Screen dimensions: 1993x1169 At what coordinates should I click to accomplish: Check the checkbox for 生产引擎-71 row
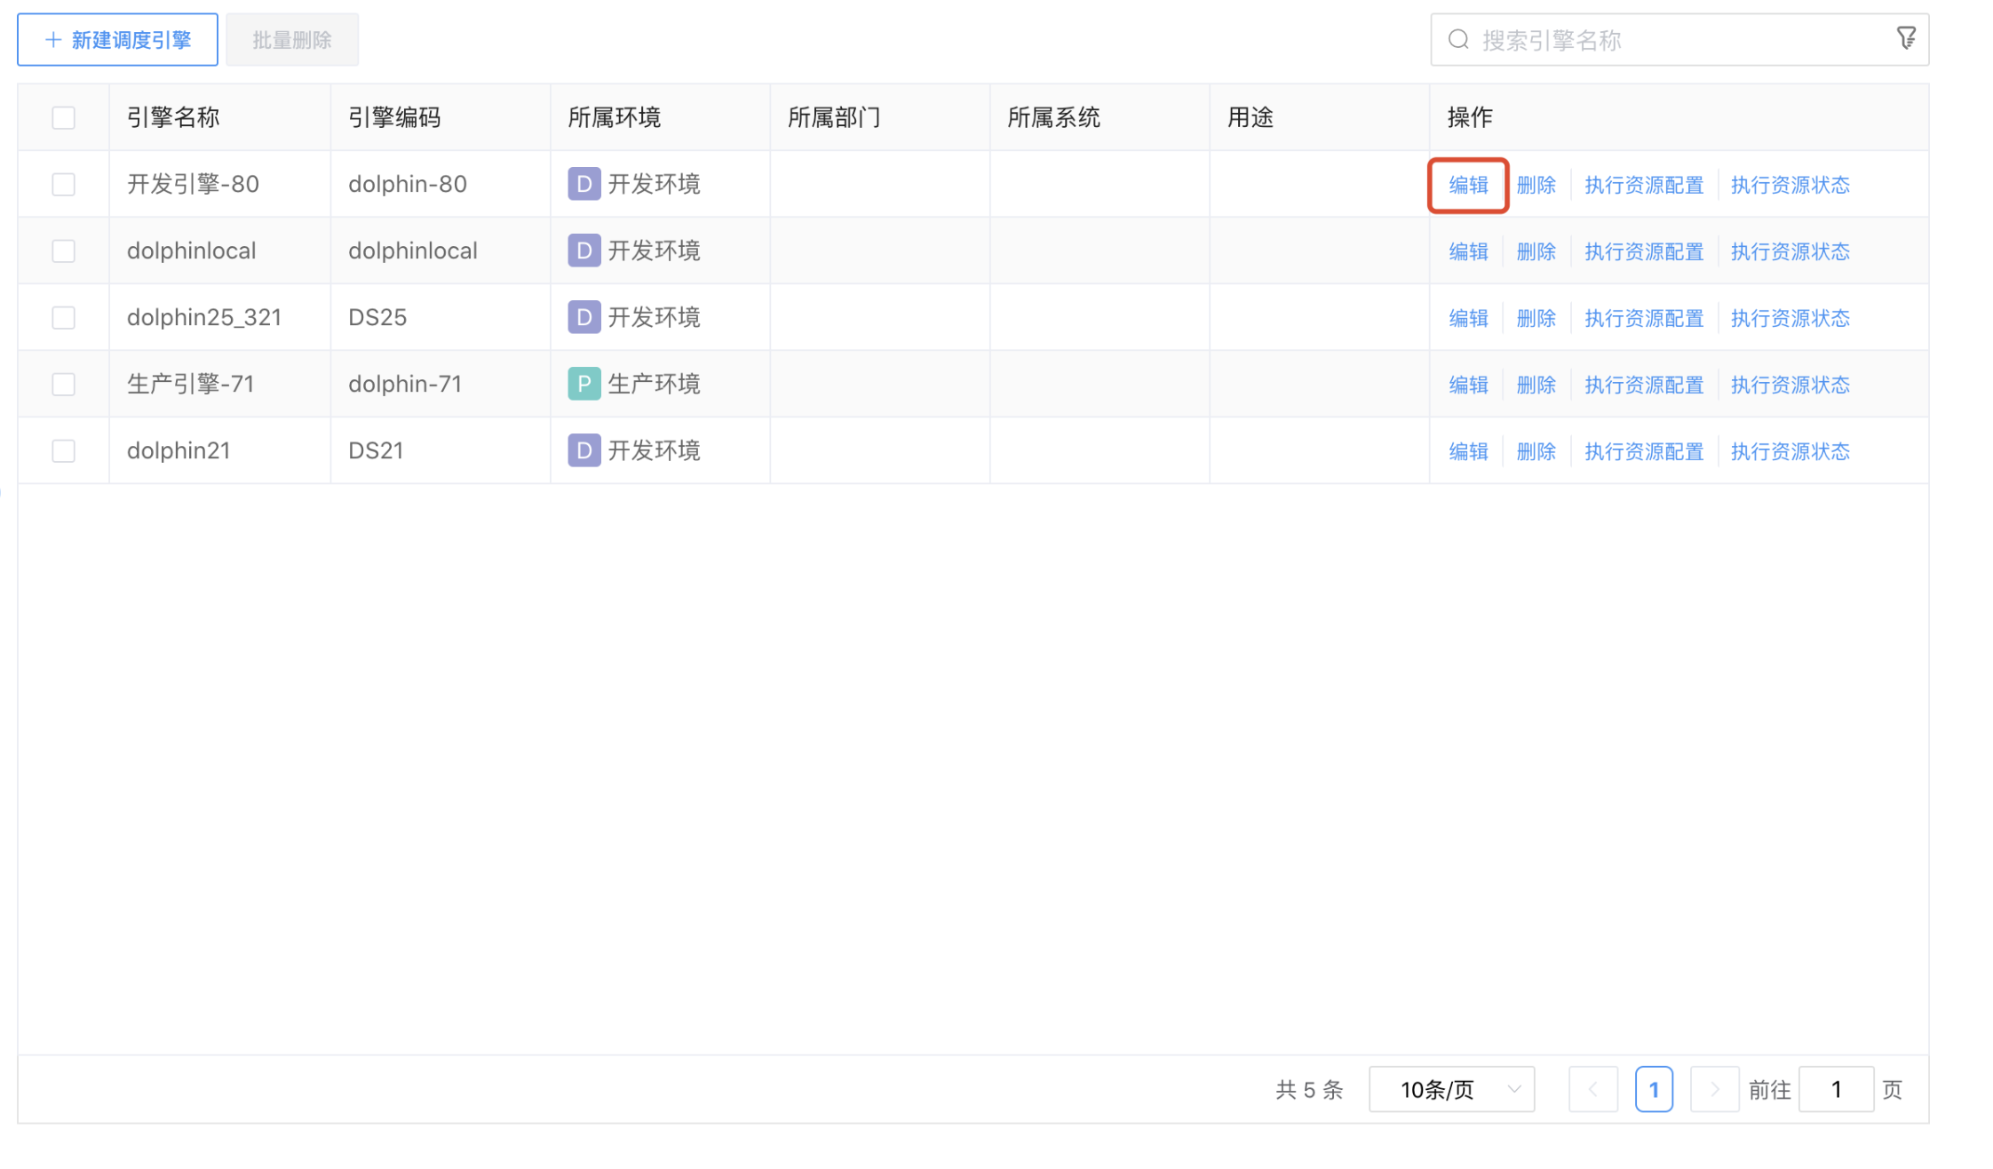click(x=63, y=384)
